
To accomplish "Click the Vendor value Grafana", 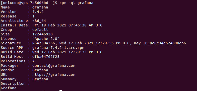I will tap(40, 70).
